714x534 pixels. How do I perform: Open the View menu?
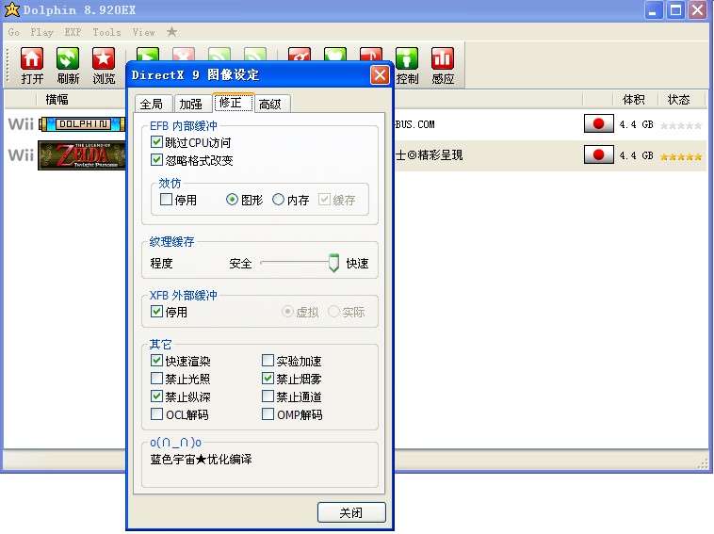tap(143, 32)
